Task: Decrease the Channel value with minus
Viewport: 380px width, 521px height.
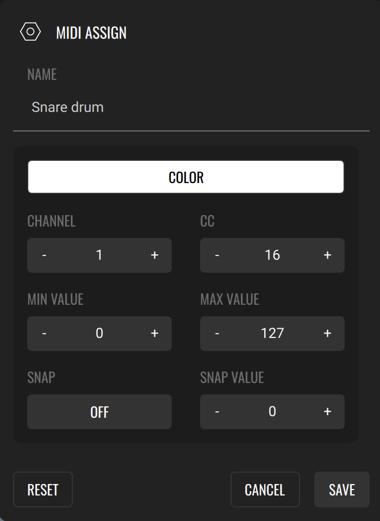Action: click(44, 255)
